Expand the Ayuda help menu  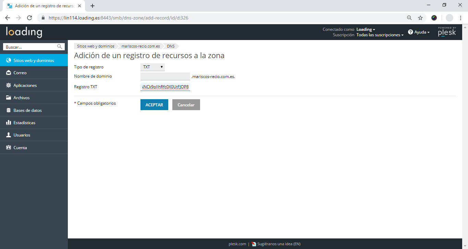coord(419,32)
